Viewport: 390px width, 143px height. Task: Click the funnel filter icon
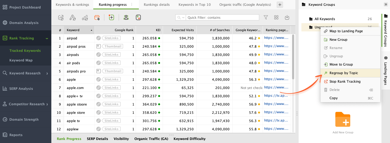point(266,17)
